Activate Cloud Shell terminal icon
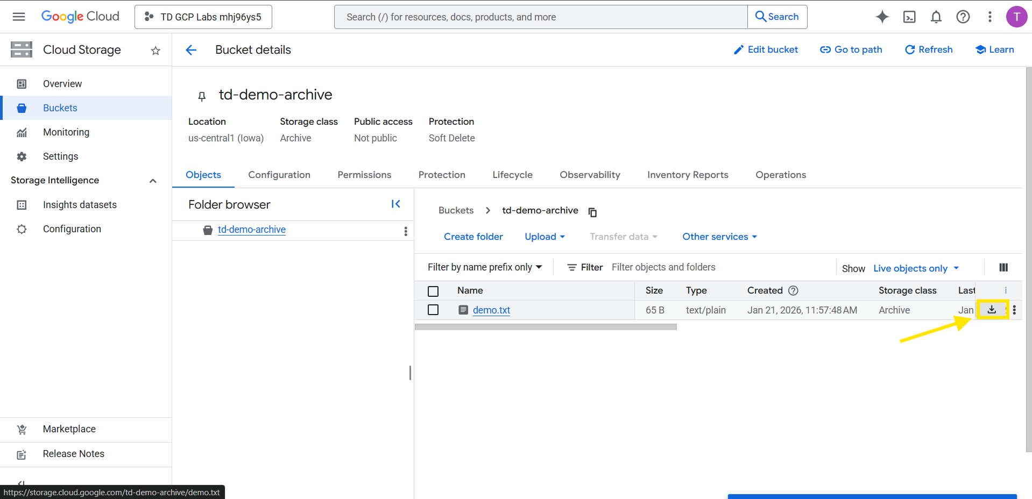 (x=909, y=17)
